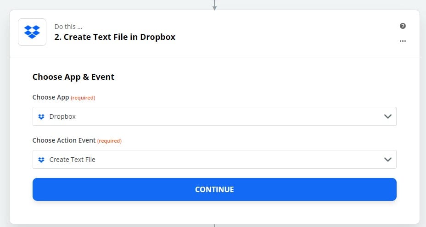The width and height of the screenshot is (426, 227).
Task: Open the three-dot more options menu
Action: (x=403, y=41)
